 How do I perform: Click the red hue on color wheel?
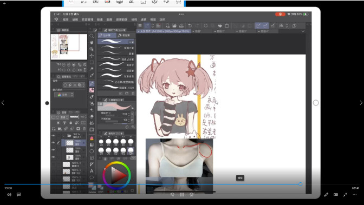105,169
